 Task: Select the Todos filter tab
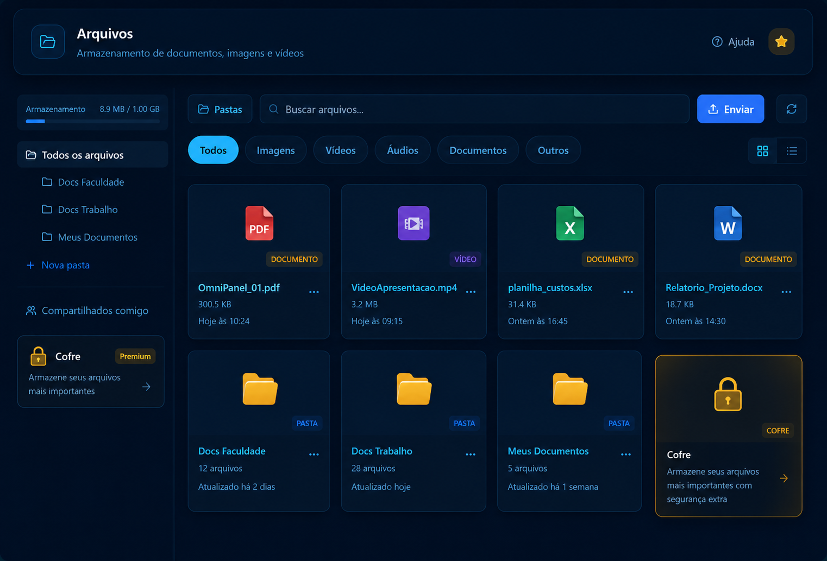tap(213, 150)
